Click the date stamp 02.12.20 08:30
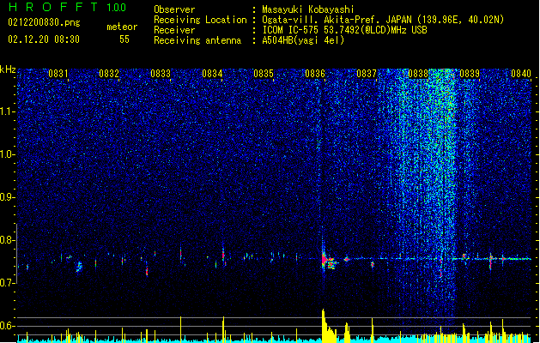Screen dimensions: 540x343 (44, 39)
